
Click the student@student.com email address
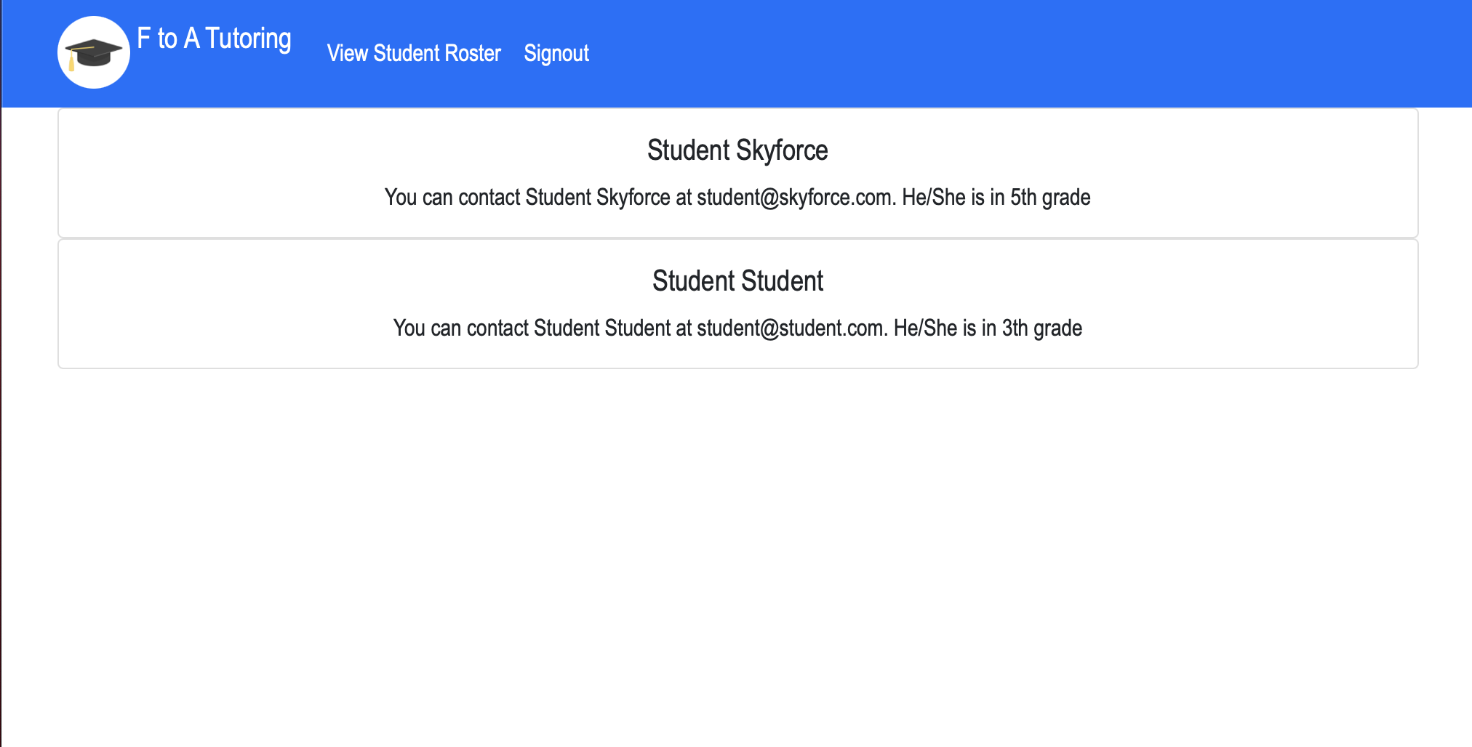[790, 328]
